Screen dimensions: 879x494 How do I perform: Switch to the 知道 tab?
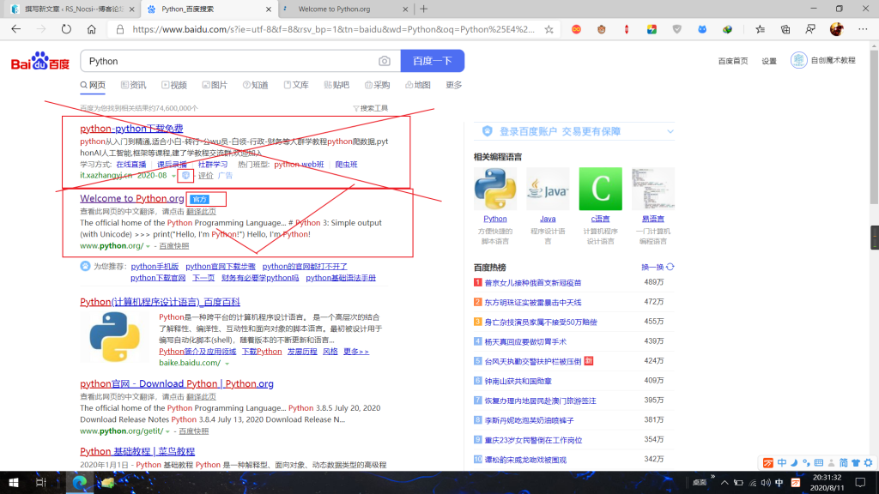click(256, 85)
